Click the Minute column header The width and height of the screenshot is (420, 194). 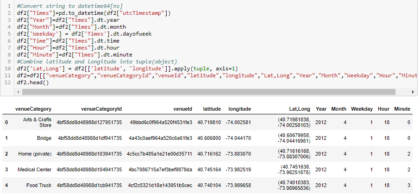[x=402, y=109]
